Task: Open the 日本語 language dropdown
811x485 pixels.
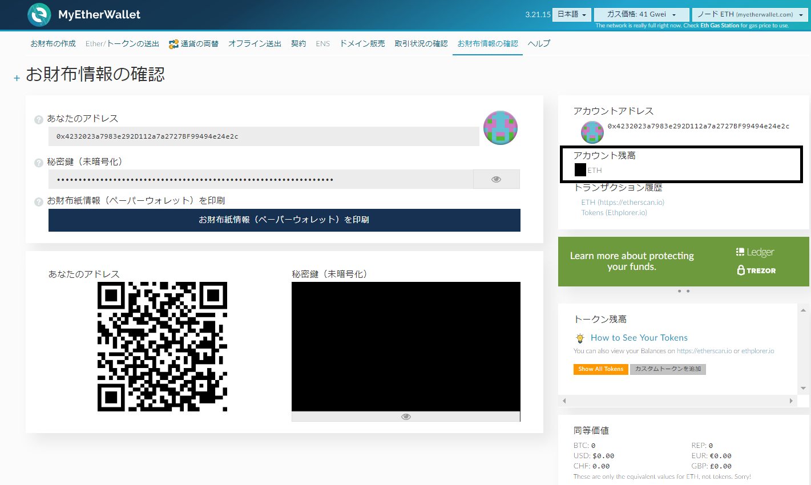Action: pyautogui.click(x=571, y=14)
